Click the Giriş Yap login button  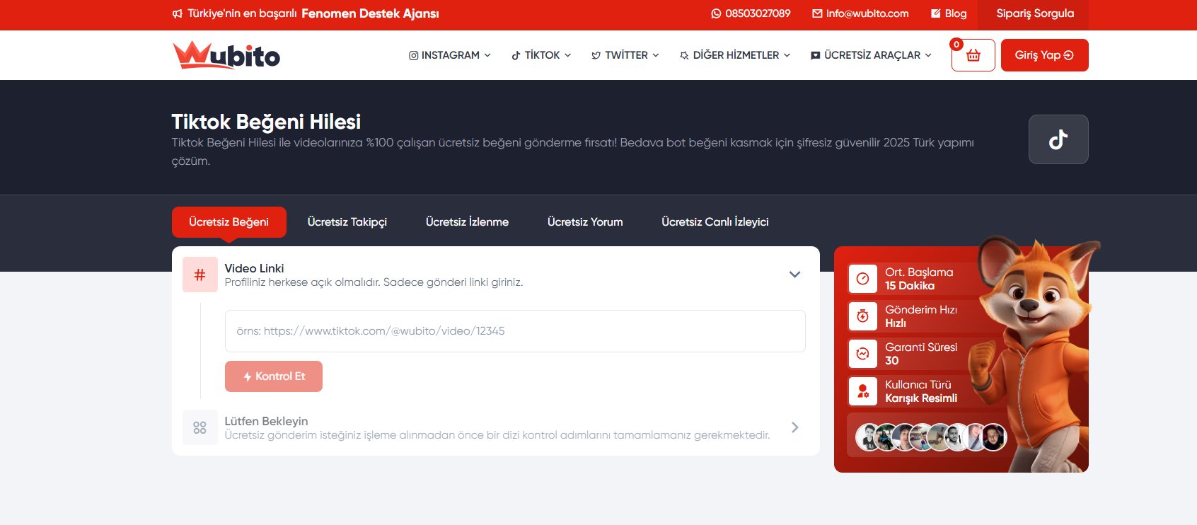tap(1043, 55)
